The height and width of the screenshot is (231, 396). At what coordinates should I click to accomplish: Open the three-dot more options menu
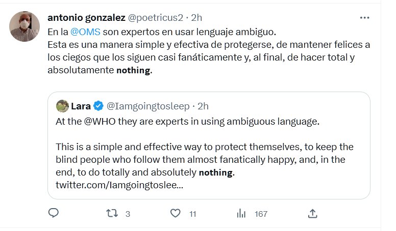364,18
